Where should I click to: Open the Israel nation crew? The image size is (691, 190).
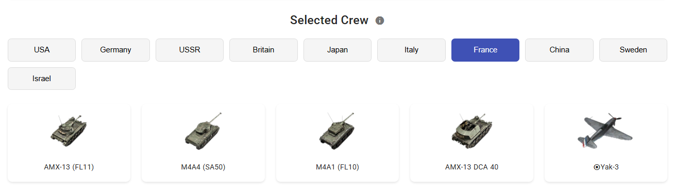pos(42,79)
